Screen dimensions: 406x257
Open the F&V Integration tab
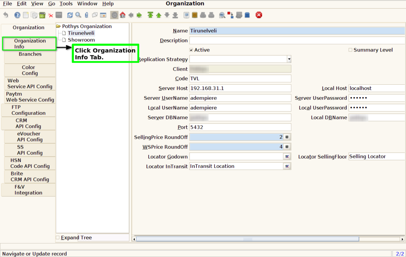click(x=29, y=190)
